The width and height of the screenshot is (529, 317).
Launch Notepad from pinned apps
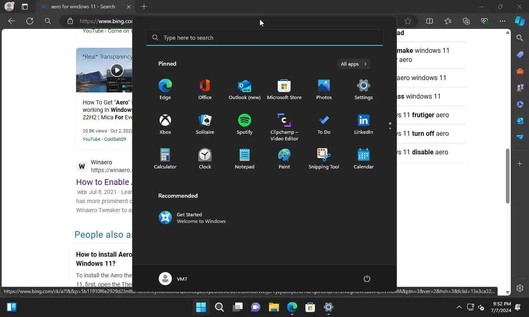tap(245, 159)
